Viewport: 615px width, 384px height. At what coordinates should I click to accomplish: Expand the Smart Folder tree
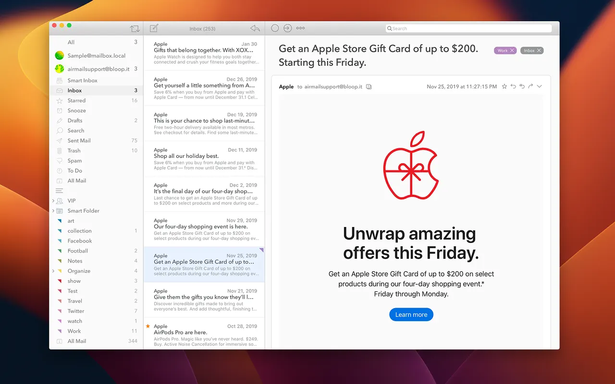point(53,211)
